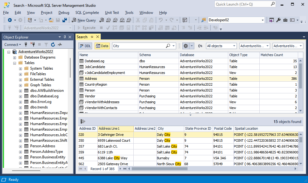Click the horizontal scrollbar of data grid
This screenshot has height=183, width=308.
pos(160,169)
